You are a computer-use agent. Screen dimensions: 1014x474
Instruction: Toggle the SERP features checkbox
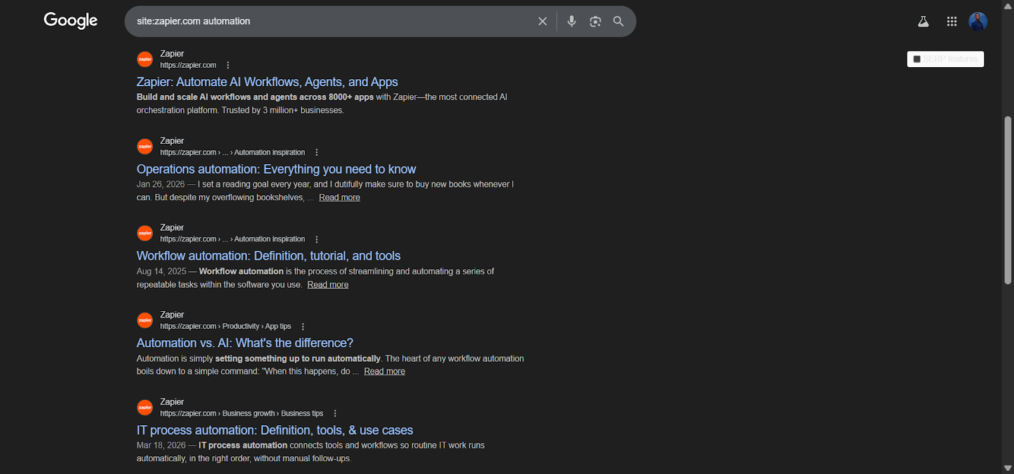[916, 59]
